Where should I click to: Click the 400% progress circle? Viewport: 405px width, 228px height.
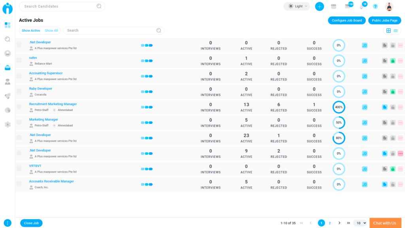click(x=339, y=107)
